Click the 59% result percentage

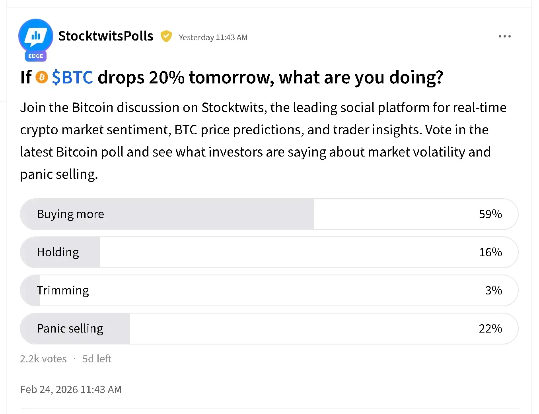pos(490,214)
